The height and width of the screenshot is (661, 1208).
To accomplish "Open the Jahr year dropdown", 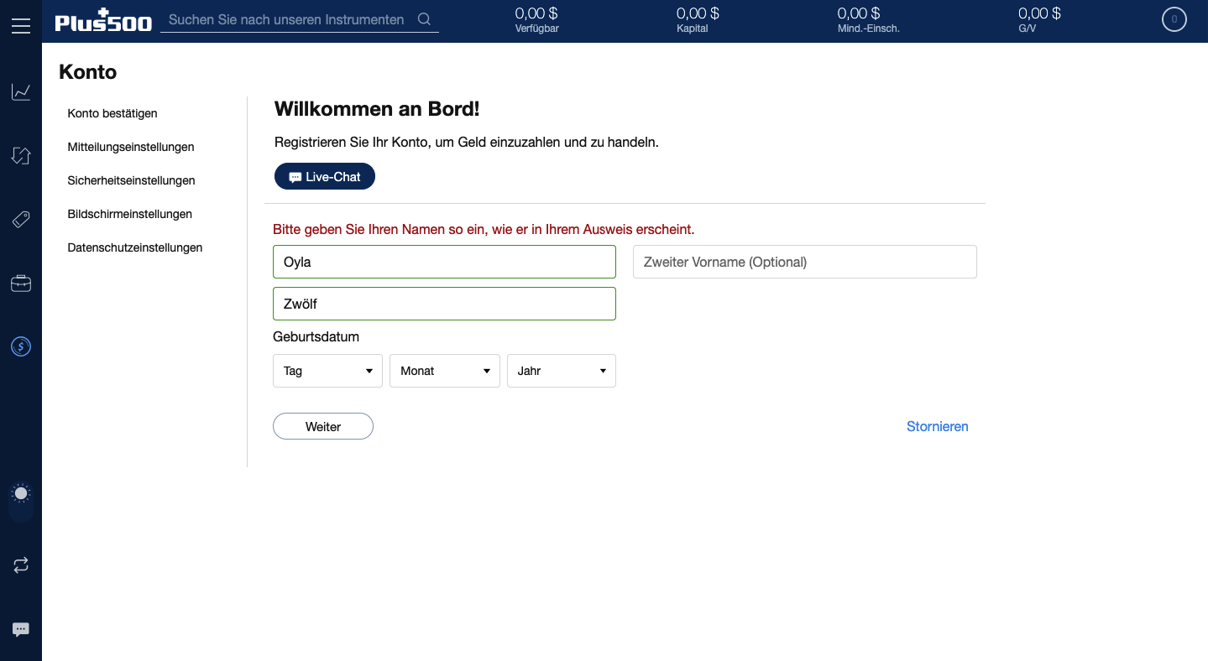I will [561, 370].
